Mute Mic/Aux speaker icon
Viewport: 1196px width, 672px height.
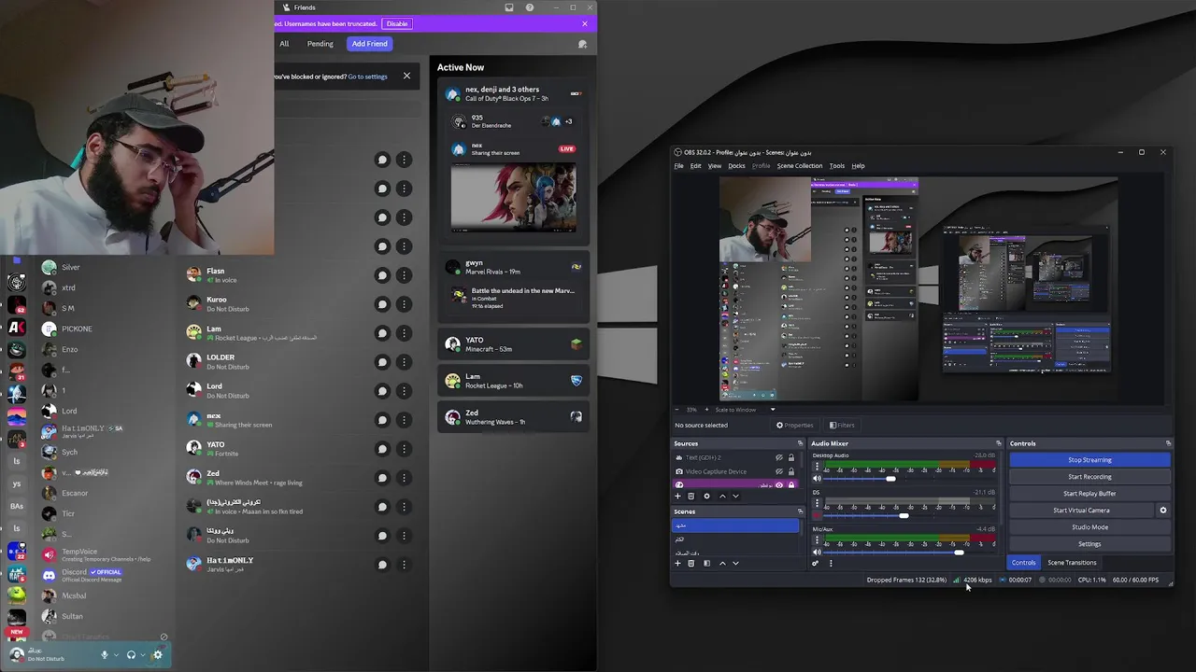pos(817,553)
